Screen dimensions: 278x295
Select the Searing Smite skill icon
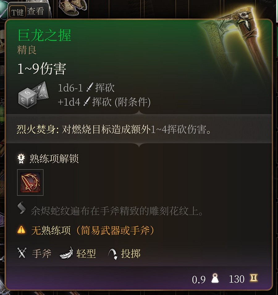click(x=30, y=182)
